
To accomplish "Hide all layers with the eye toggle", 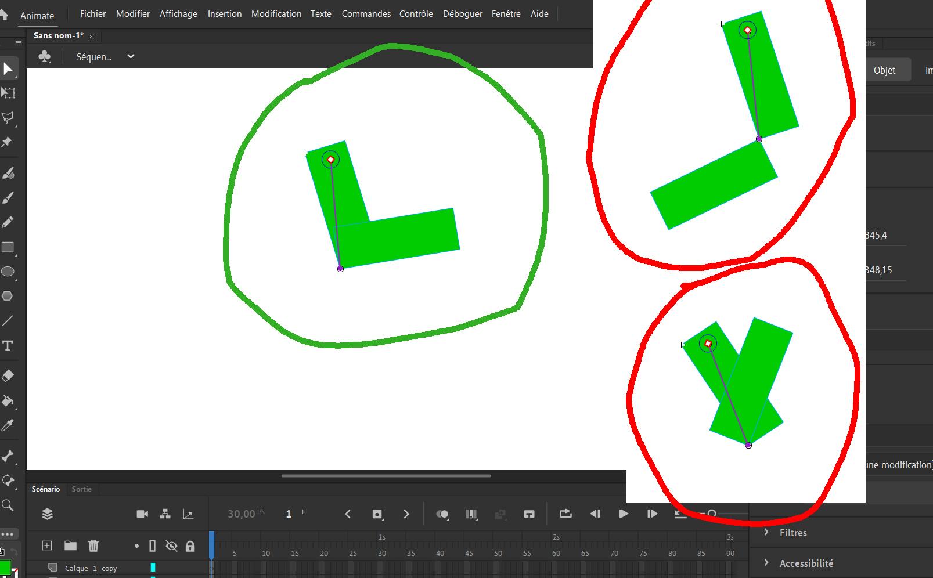I will click(171, 546).
